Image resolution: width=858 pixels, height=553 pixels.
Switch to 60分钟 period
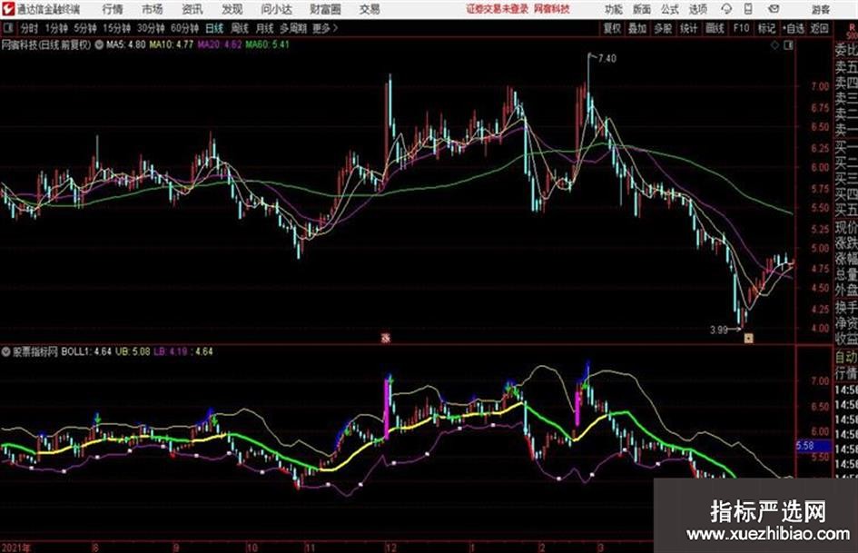(184, 28)
